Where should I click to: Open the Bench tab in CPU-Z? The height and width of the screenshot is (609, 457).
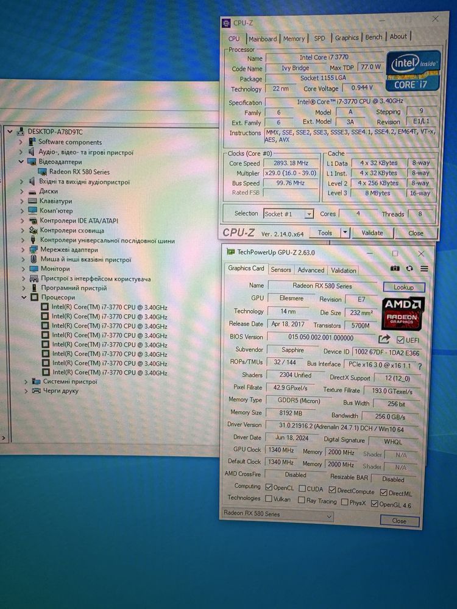374,37
